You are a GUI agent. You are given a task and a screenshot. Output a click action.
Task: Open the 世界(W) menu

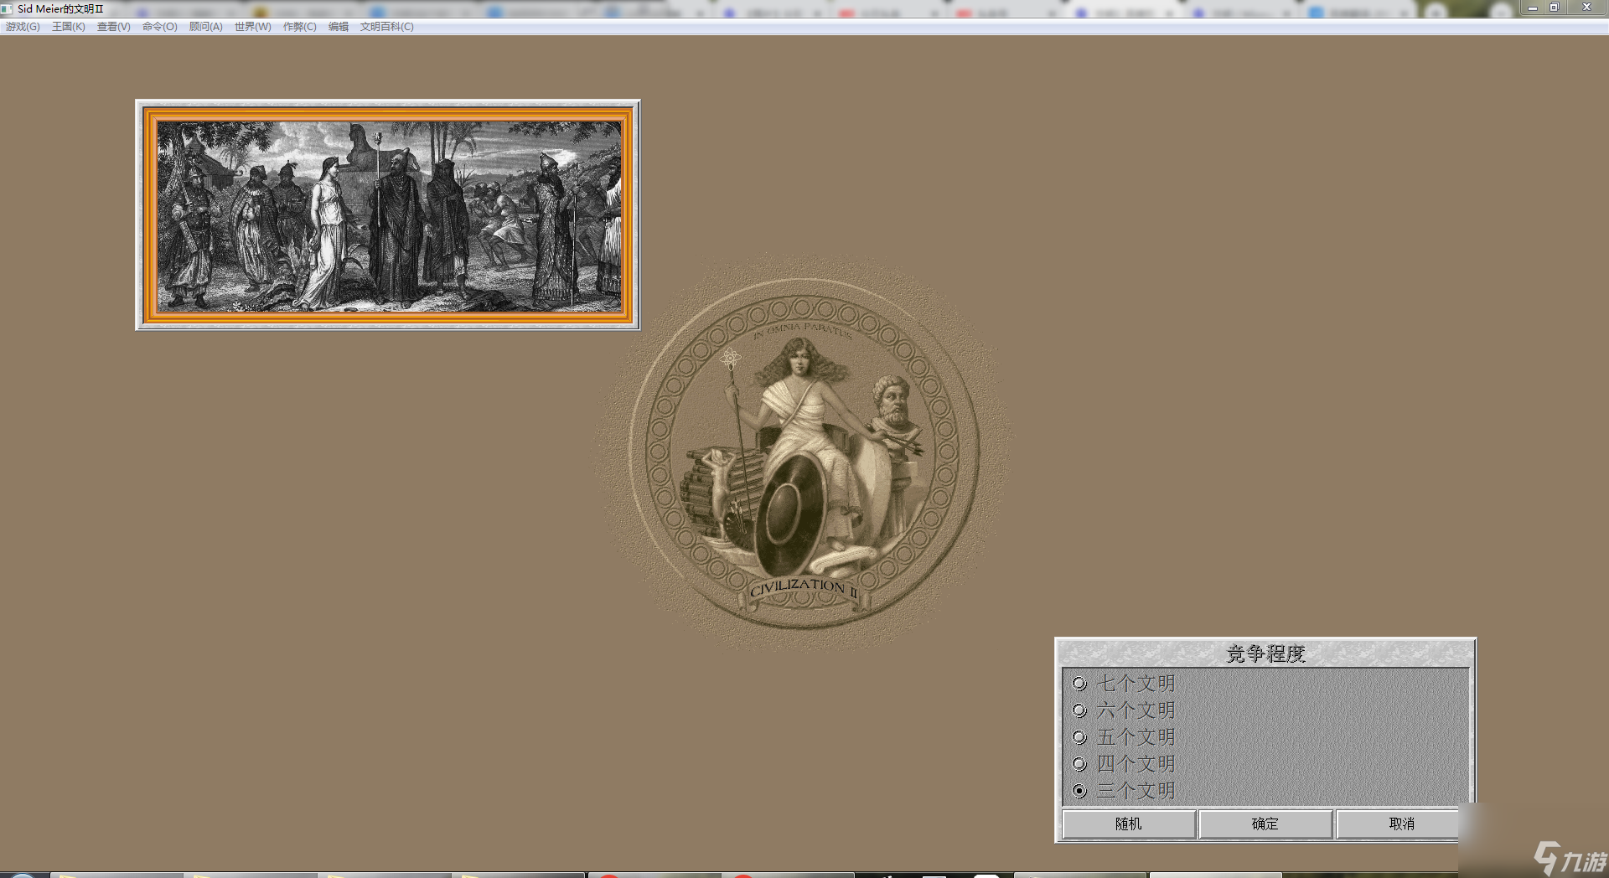[x=253, y=27]
